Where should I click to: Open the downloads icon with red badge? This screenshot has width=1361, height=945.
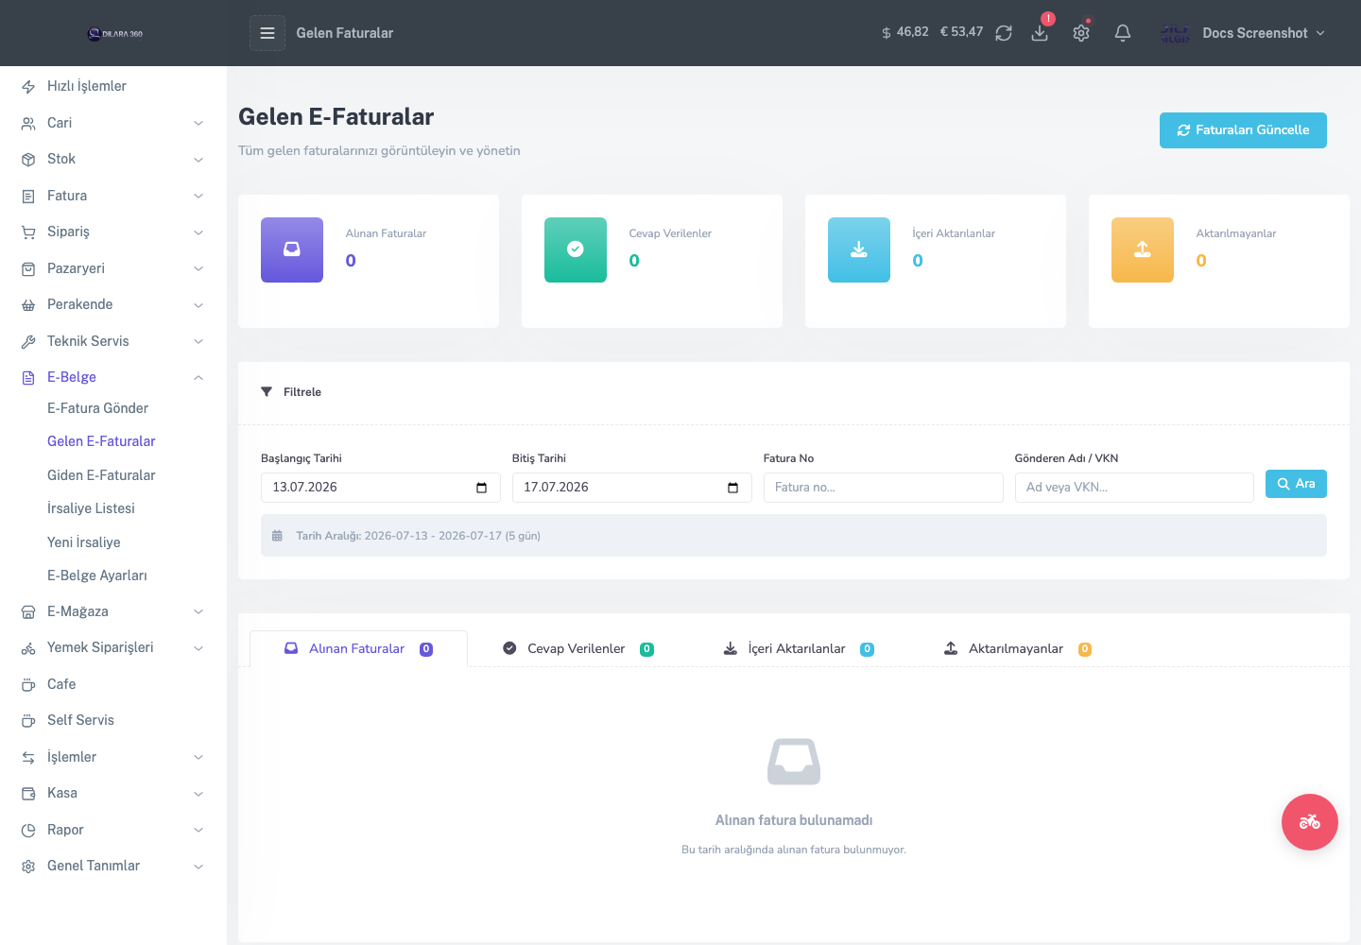coord(1040,33)
